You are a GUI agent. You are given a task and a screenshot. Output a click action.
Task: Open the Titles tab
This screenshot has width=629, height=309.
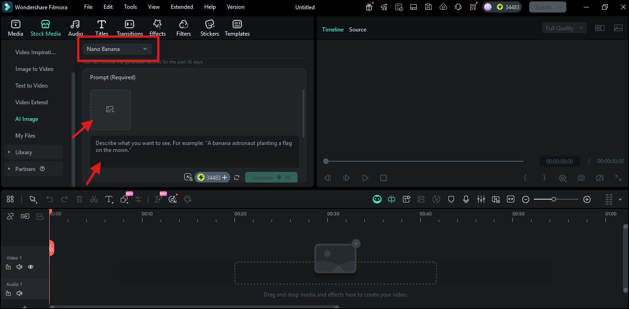102,28
